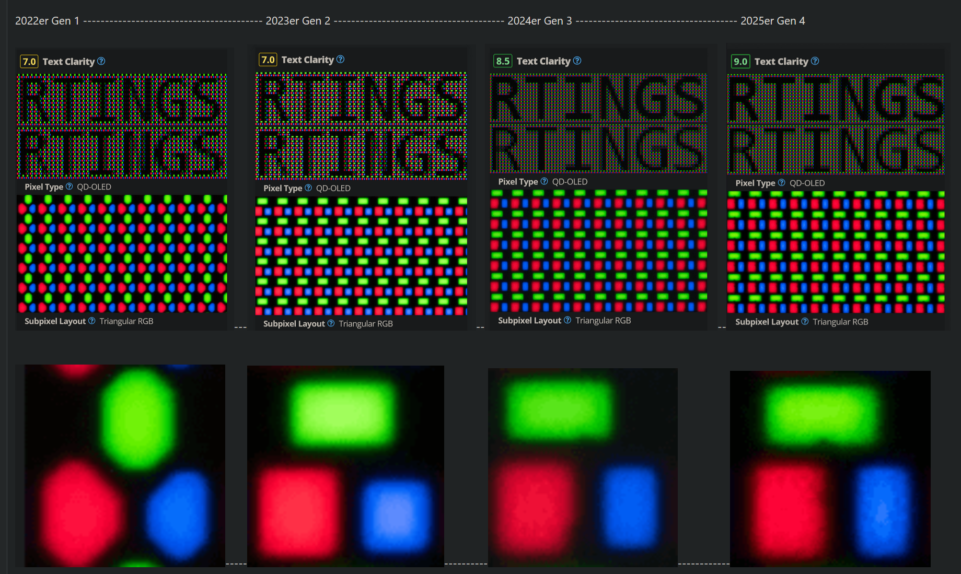961x574 pixels.
Task: Click Pixel Type help icon in Gen 3 panel
Action: (x=544, y=181)
